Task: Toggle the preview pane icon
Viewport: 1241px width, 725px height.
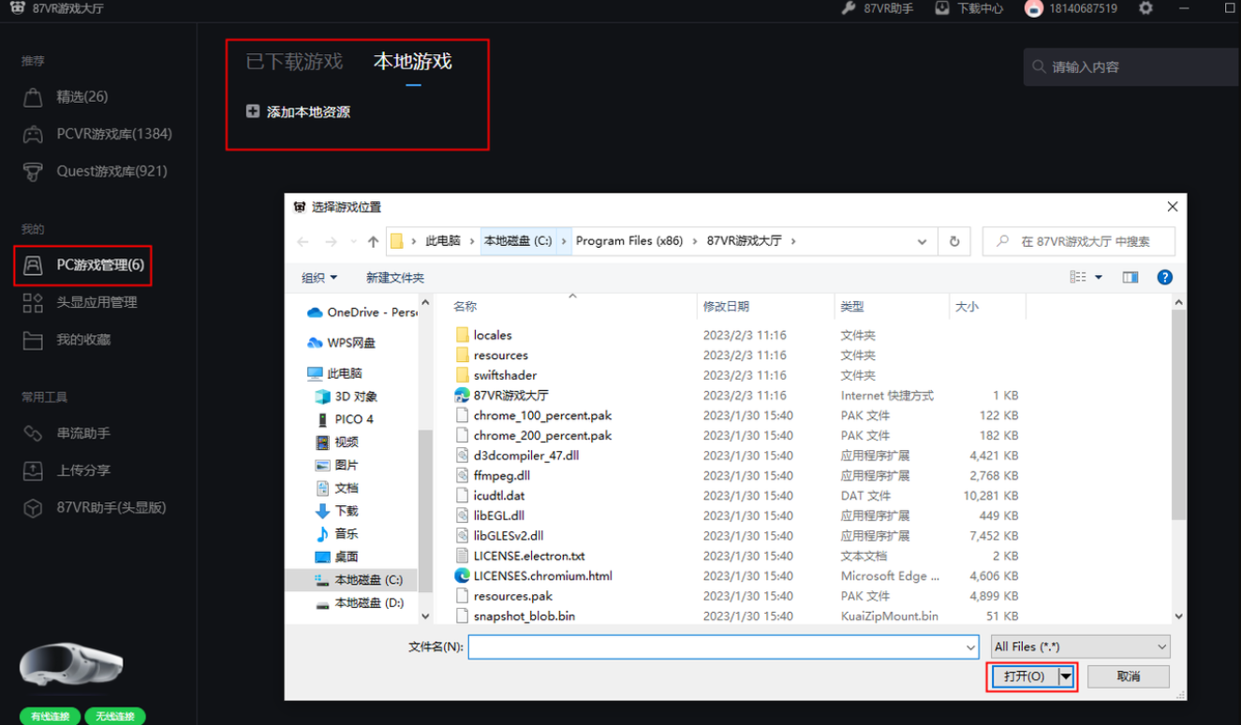Action: tap(1130, 278)
